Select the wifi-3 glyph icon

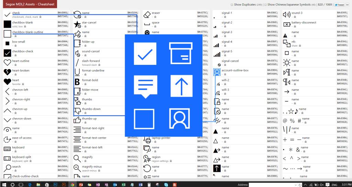[x=217, y=93]
